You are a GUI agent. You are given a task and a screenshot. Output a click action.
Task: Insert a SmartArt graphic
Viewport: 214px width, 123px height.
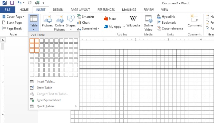point(86,17)
